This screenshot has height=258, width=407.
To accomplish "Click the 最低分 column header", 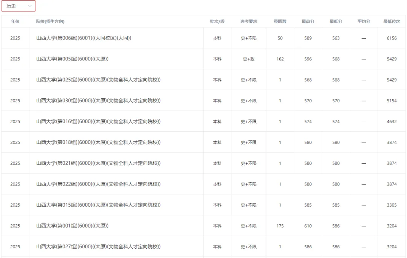I will 336,21.
